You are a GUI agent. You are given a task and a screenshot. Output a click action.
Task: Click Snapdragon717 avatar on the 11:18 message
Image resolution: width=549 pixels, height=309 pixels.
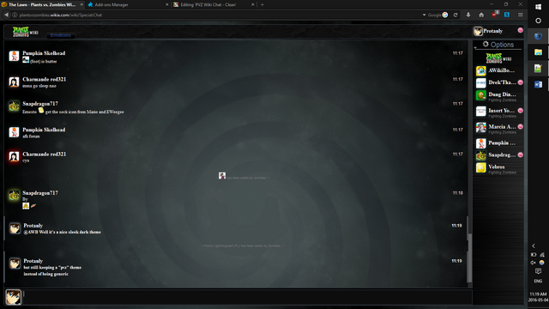point(14,195)
